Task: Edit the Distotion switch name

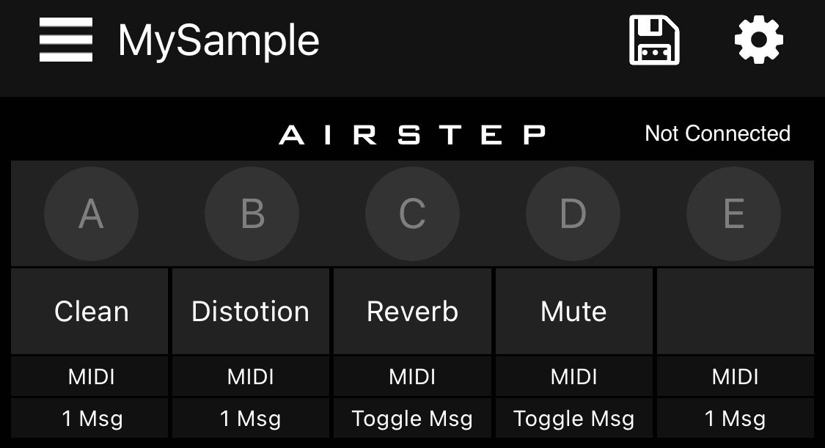Action: (x=251, y=312)
